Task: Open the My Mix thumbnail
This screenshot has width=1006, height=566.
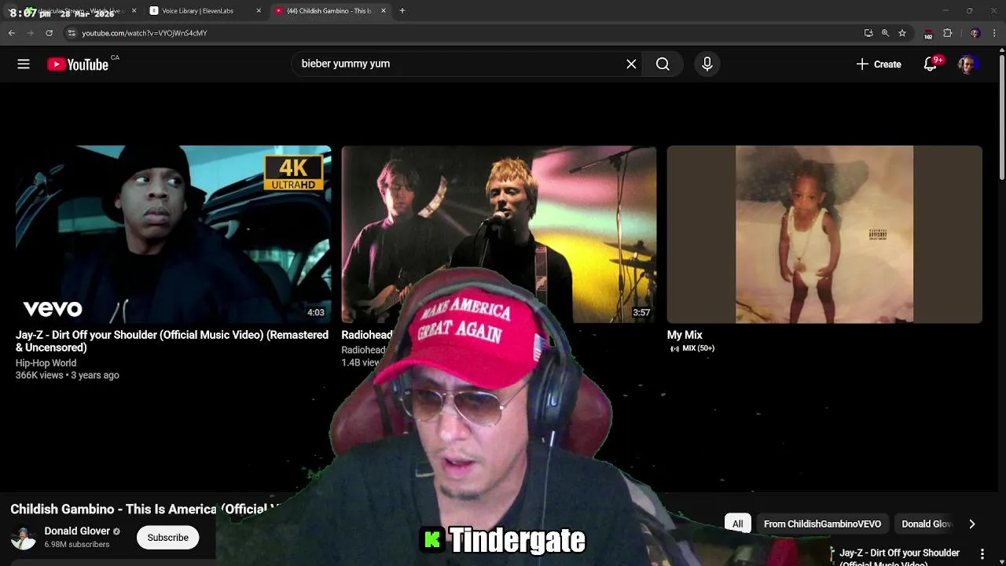Action: [824, 234]
